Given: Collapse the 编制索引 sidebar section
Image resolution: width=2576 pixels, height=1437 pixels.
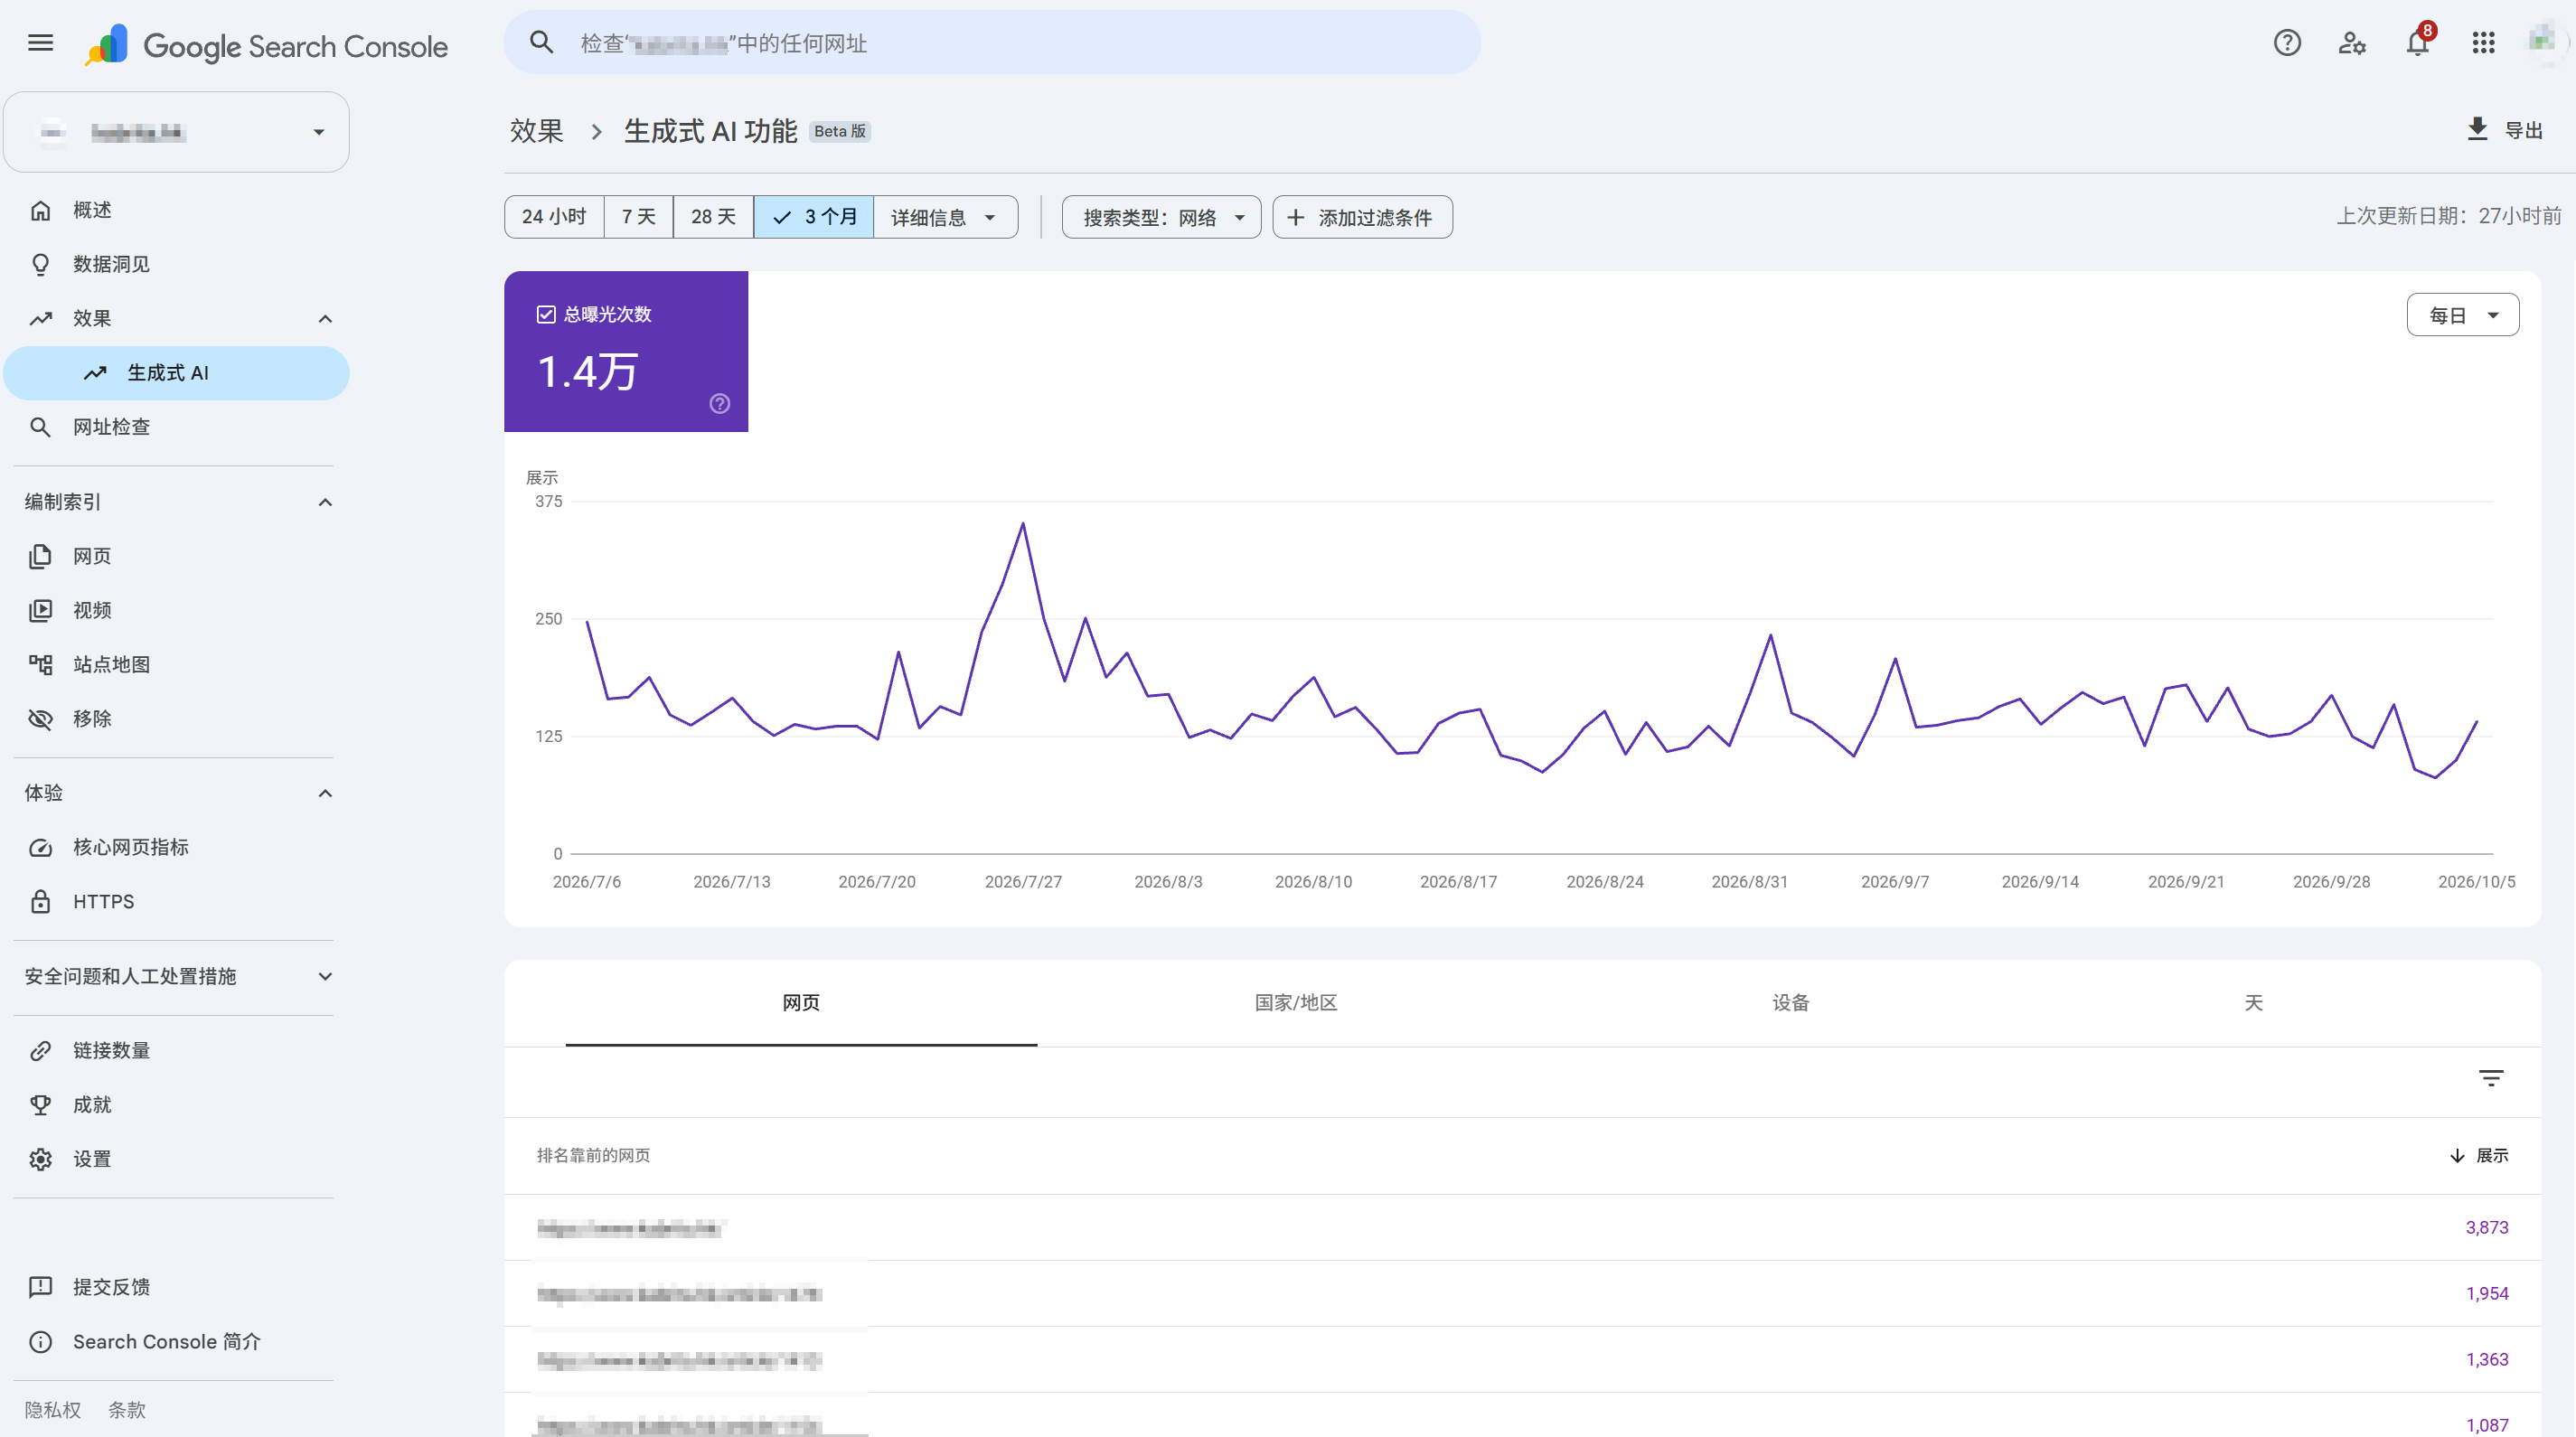Looking at the screenshot, I should click(325, 502).
